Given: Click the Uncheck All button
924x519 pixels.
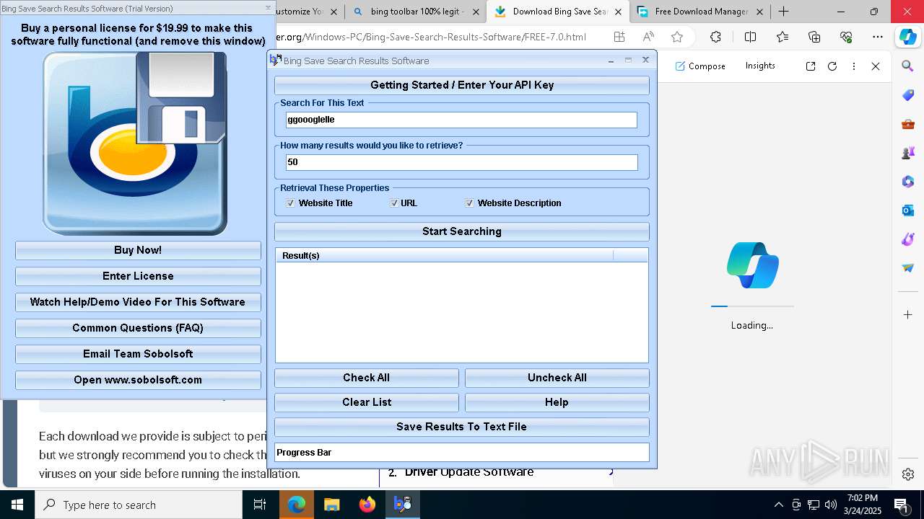Looking at the screenshot, I should tap(557, 378).
